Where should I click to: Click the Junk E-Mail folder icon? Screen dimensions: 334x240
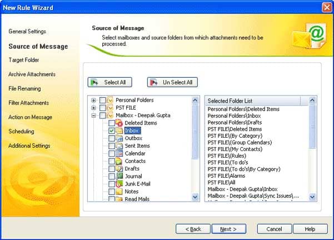tap(119, 184)
